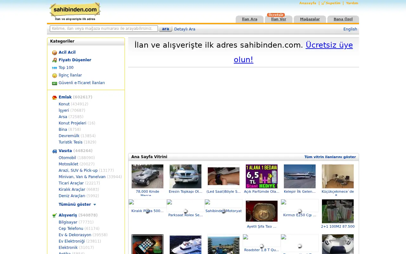Click the Acil Acil category icon

click(x=55, y=53)
